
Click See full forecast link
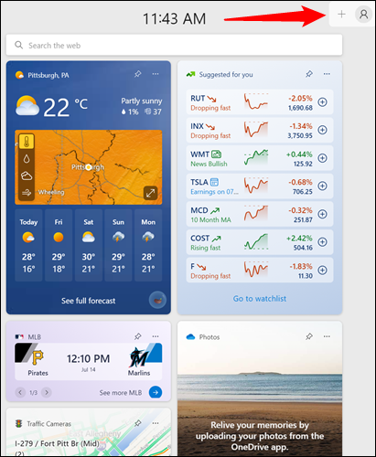pyautogui.click(x=88, y=301)
